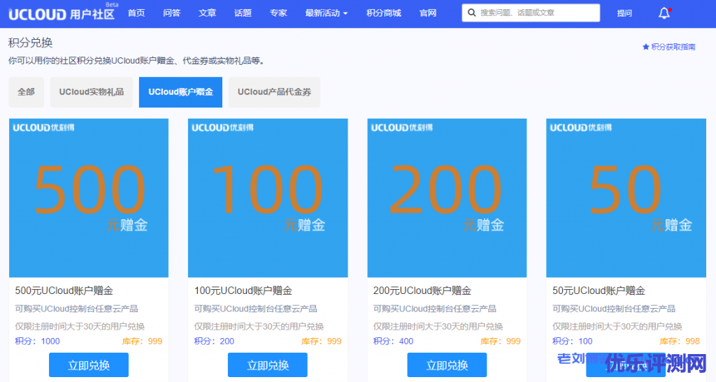Click 立即兑换 for 500元 赠金
This screenshot has height=382, width=716.
(89, 365)
